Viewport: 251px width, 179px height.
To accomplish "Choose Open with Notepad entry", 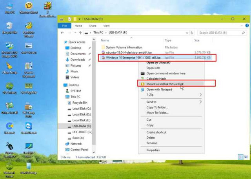I will point(171,89).
